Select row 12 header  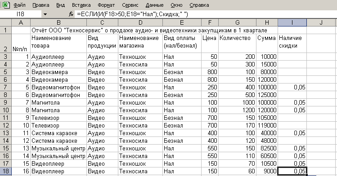5,125
